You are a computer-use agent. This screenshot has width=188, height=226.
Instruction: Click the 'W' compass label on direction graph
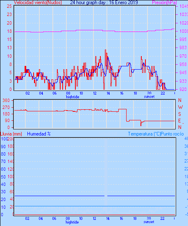click(180, 107)
